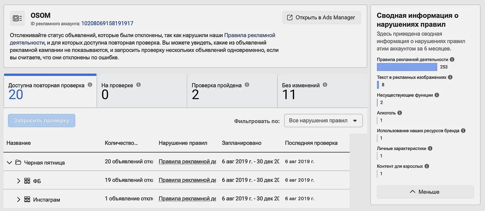The height and width of the screenshot is (211, 485).
Task: Click info icon next to Алкоголь
Action: (400, 113)
